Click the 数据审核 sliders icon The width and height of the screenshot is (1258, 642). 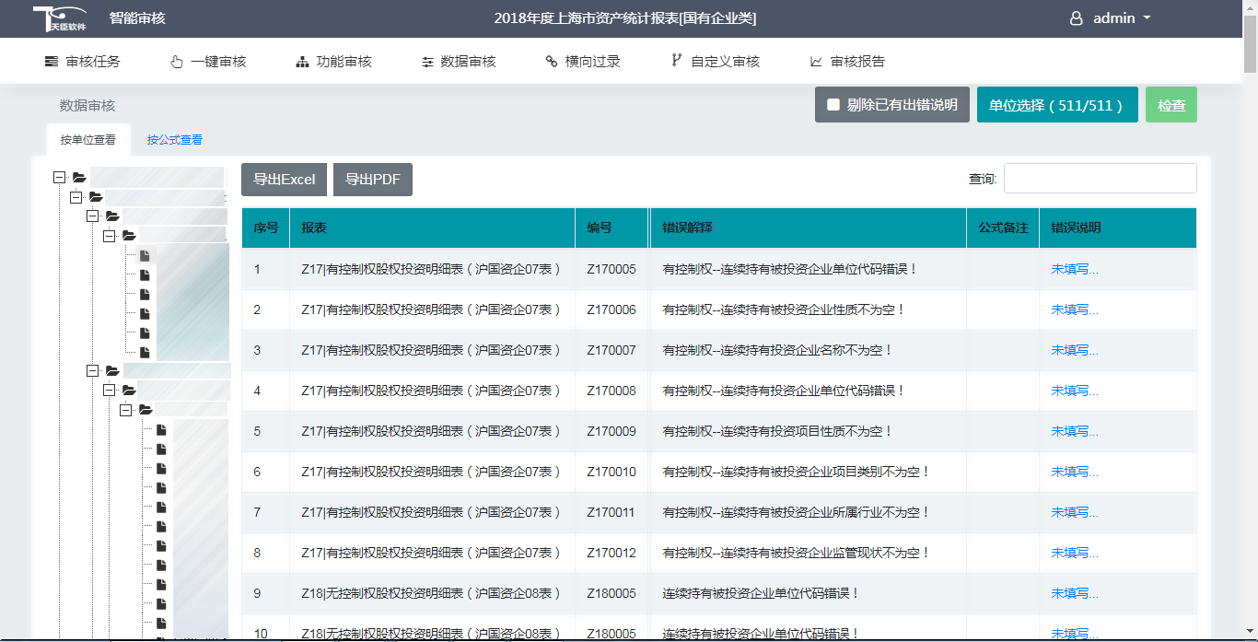click(x=427, y=62)
